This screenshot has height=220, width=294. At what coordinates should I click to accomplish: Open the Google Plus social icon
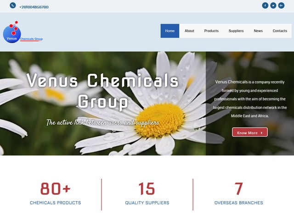pyautogui.click(x=281, y=5)
